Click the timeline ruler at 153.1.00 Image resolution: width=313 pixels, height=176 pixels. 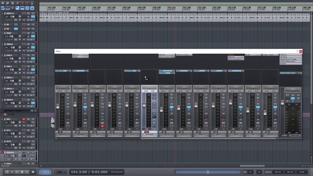(x=201, y=7)
